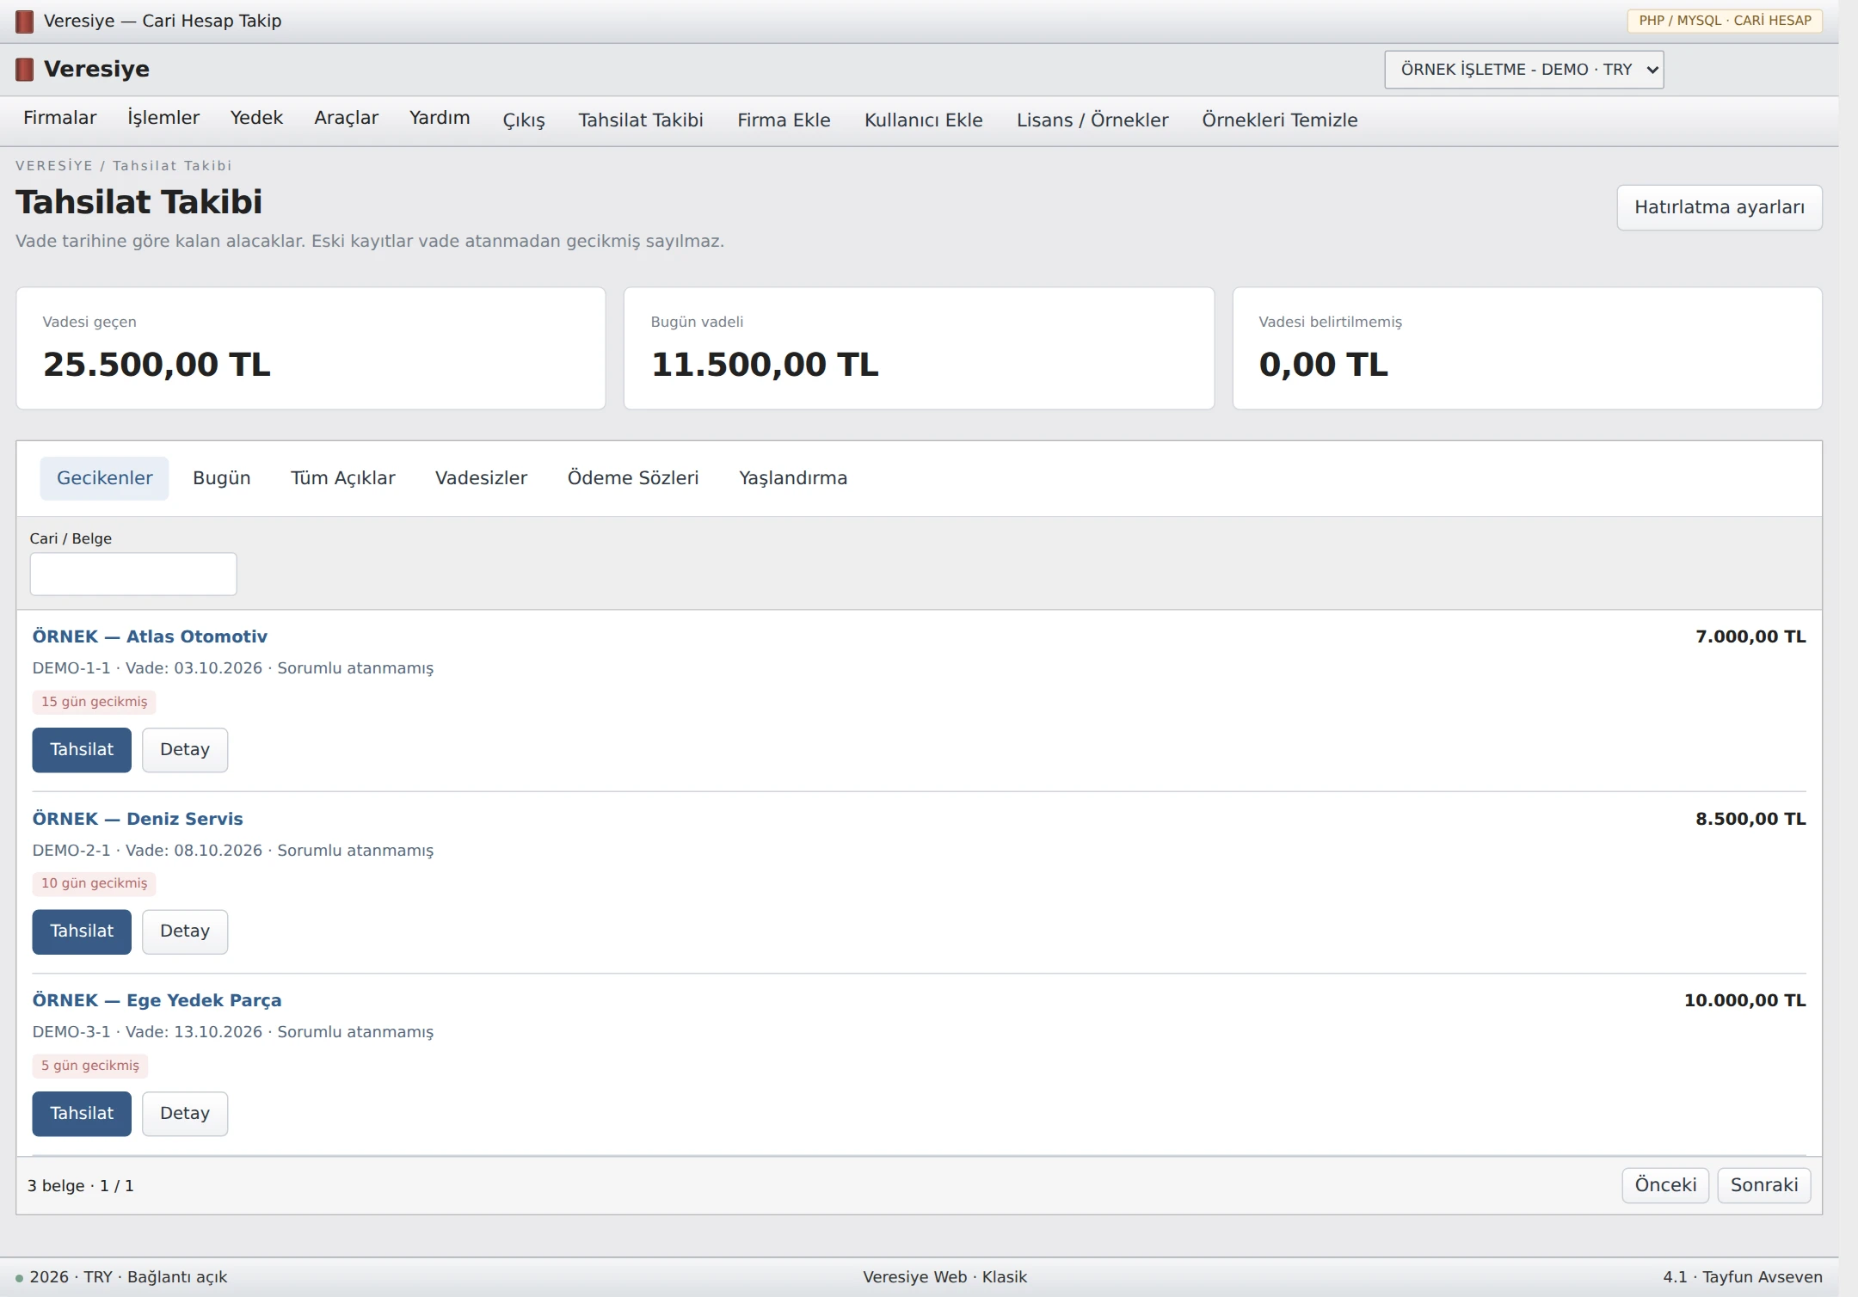Click the title bar book icon

pos(25,22)
